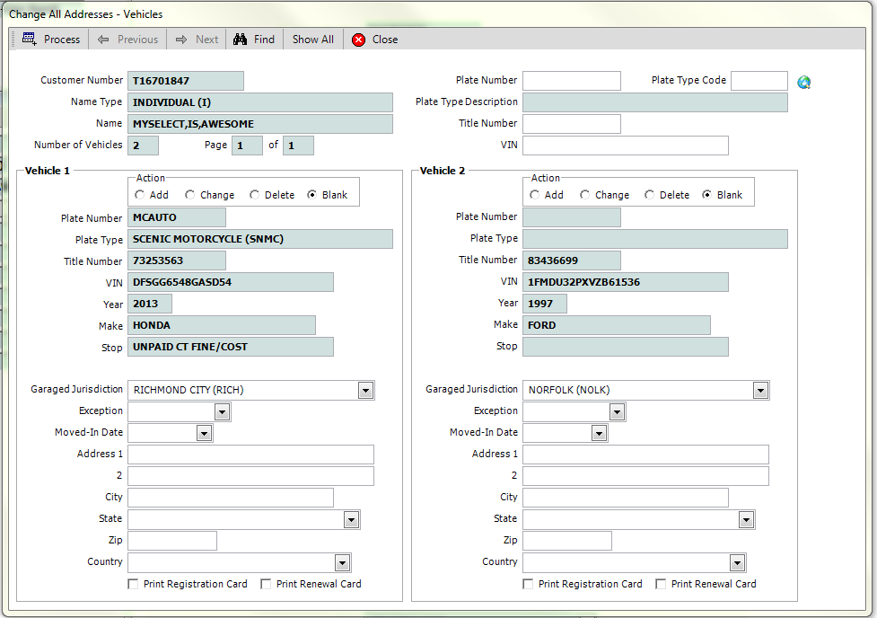The image size is (877, 618).
Task: Click Vehicle 2 title number 83436699
Action: pyautogui.click(x=572, y=260)
